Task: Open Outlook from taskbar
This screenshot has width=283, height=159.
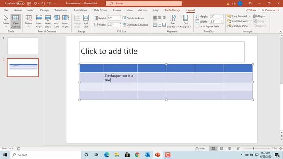Action: point(147,155)
